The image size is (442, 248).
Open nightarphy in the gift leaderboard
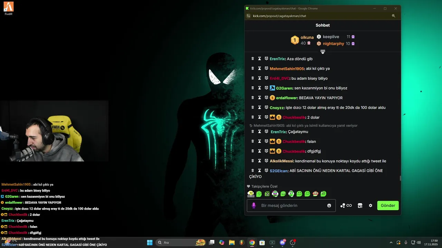[333, 43]
